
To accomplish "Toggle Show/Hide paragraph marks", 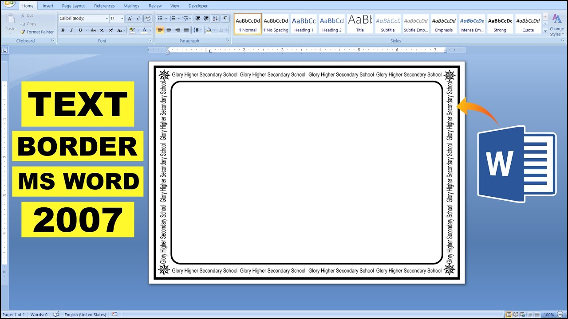I will (225, 19).
